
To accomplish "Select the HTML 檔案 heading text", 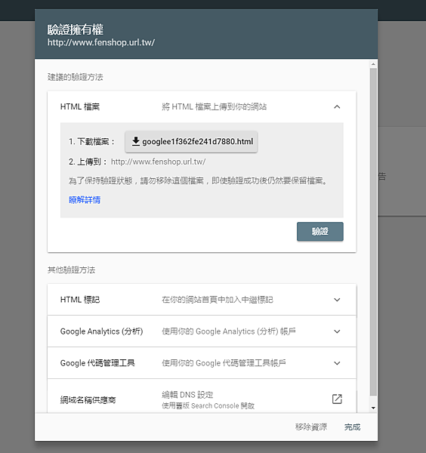I will pos(80,107).
